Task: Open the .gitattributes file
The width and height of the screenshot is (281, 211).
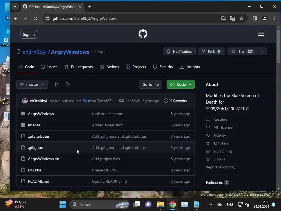Action: click(39, 136)
